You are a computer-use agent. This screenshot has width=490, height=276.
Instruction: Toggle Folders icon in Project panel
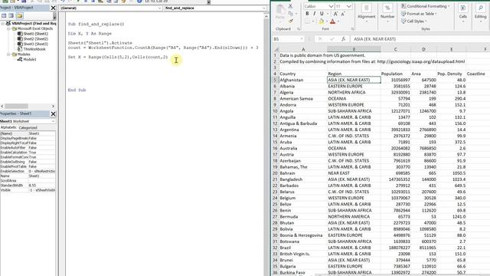pyautogui.click(x=19, y=15)
